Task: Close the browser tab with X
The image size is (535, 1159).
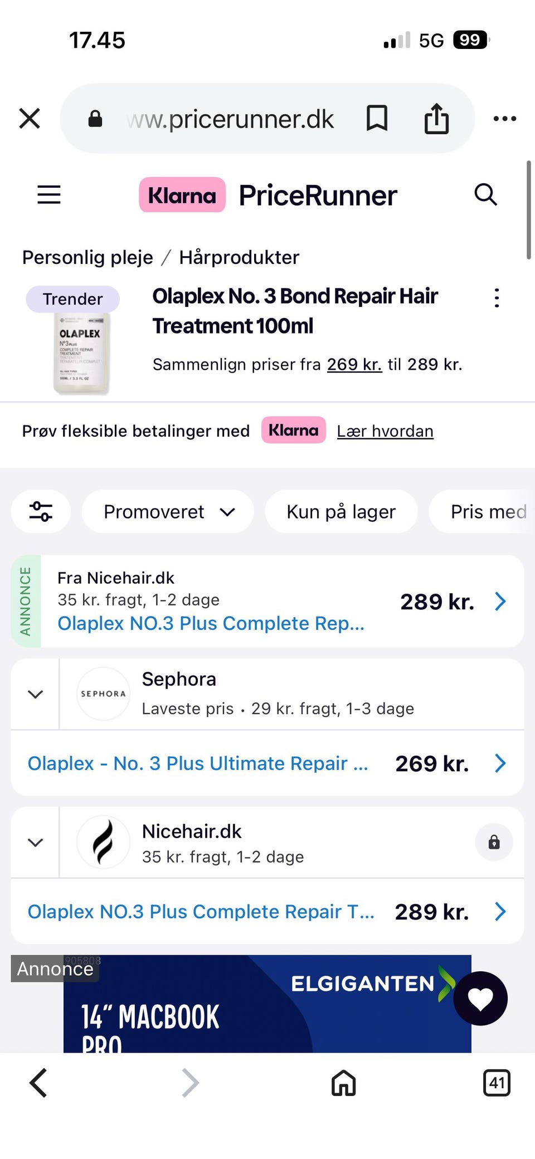Action: pyautogui.click(x=30, y=119)
